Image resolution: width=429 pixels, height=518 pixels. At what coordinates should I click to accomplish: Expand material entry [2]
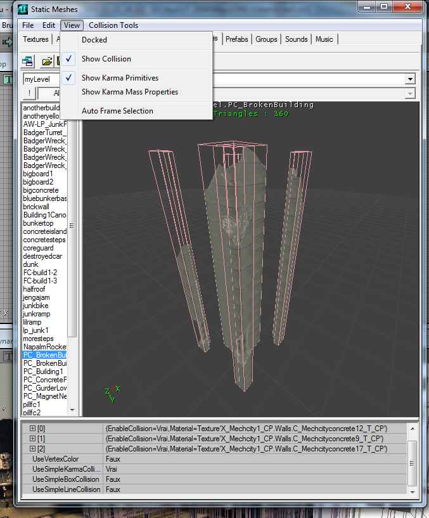click(x=32, y=449)
